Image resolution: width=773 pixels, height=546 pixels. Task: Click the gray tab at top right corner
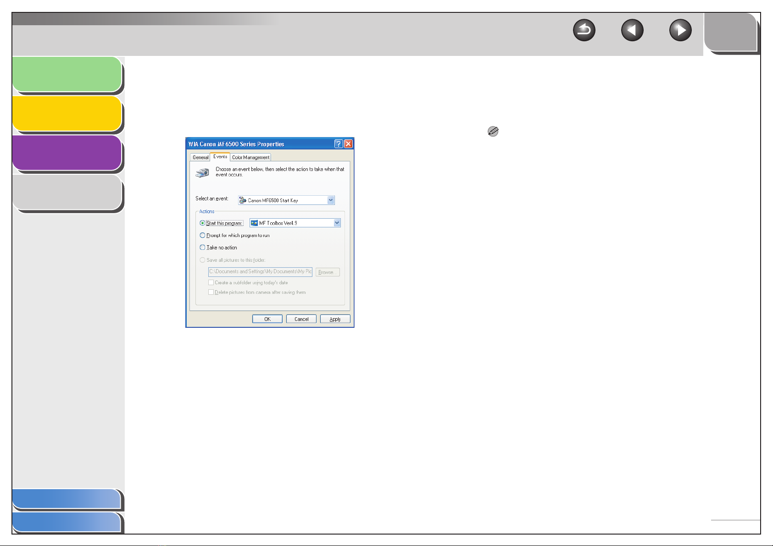click(x=730, y=32)
